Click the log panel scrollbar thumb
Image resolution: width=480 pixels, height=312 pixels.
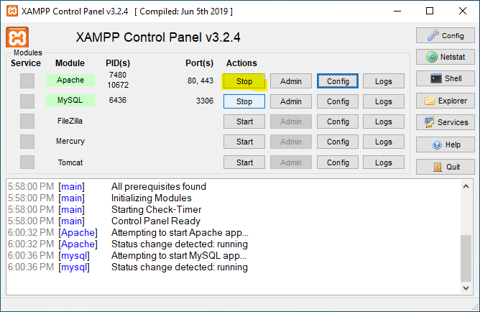[466, 258]
